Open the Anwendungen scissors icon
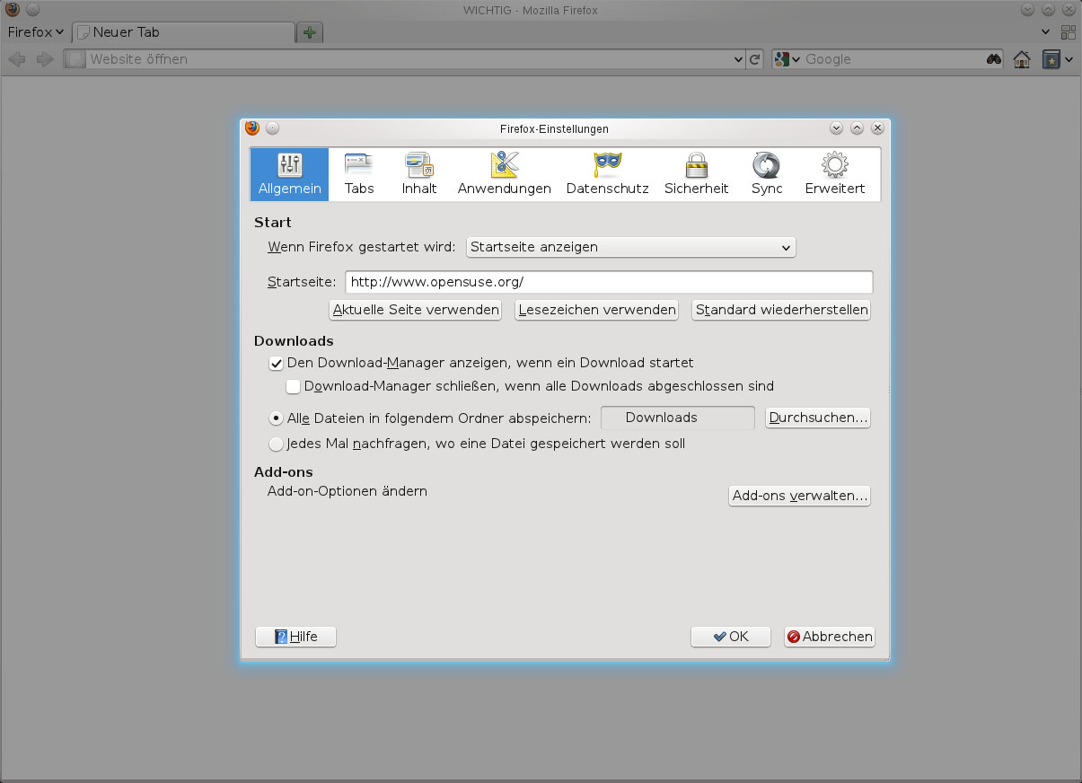This screenshot has width=1082, height=783. (504, 172)
